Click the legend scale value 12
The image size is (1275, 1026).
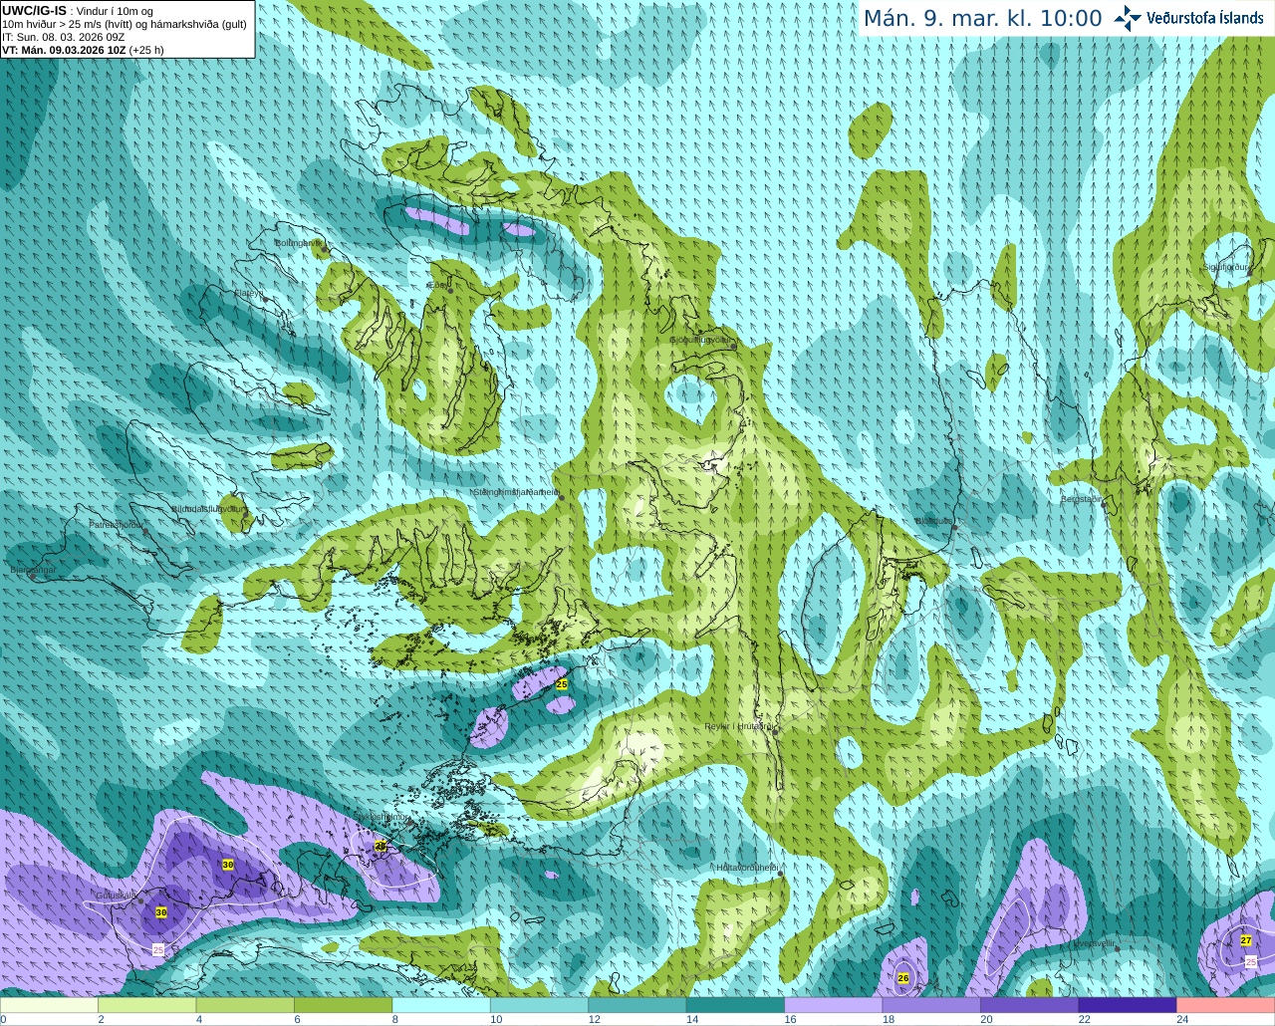tap(594, 1019)
